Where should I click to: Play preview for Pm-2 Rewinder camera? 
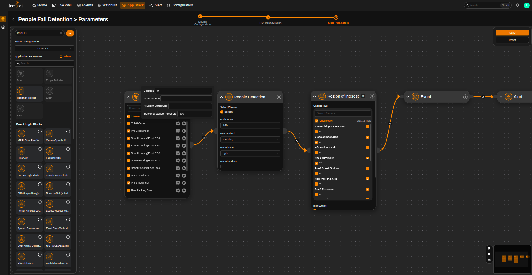tap(184, 131)
